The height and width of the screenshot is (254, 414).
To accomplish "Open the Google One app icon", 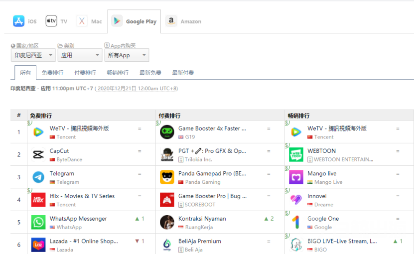I will [x=296, y=222].
